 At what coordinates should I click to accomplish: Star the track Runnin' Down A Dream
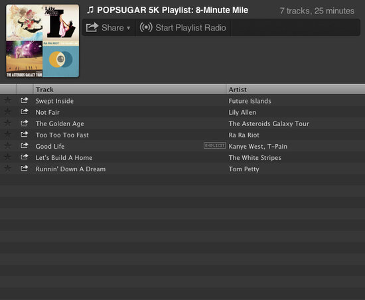[8, 169]
